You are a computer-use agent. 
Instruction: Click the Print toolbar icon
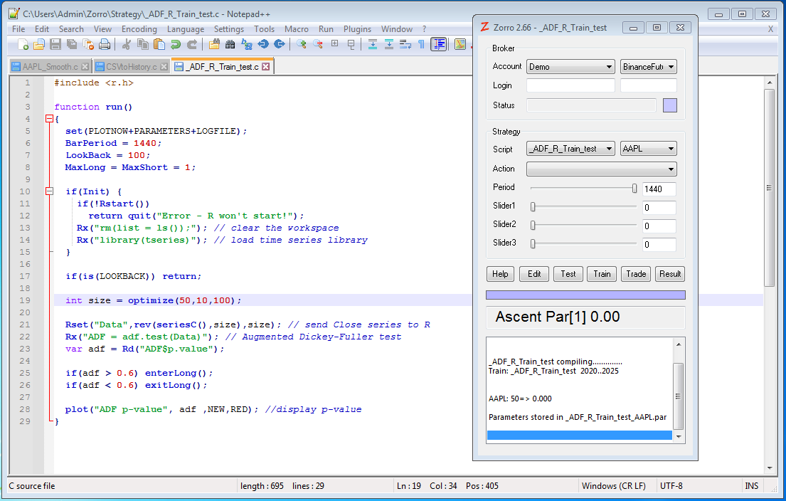105,44
